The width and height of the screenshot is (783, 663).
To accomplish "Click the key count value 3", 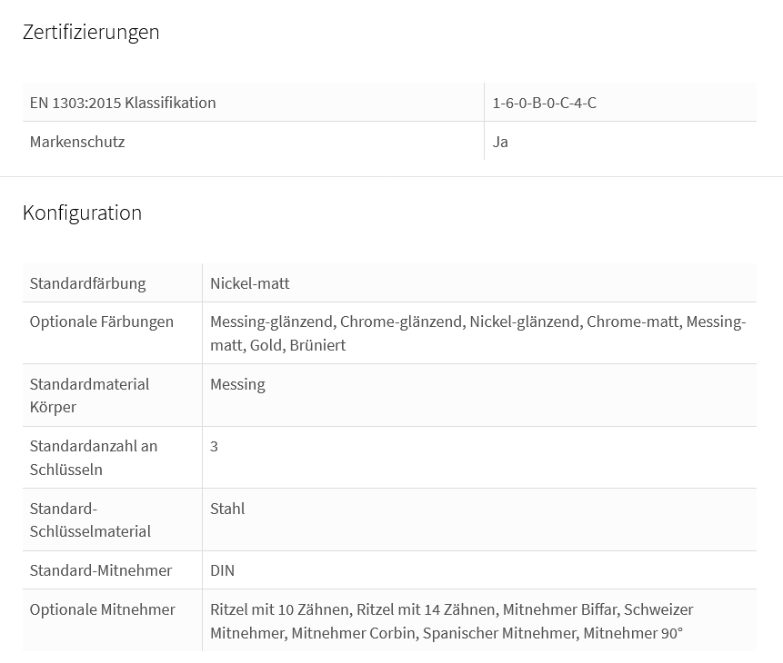I will click(x=214, y=447).
